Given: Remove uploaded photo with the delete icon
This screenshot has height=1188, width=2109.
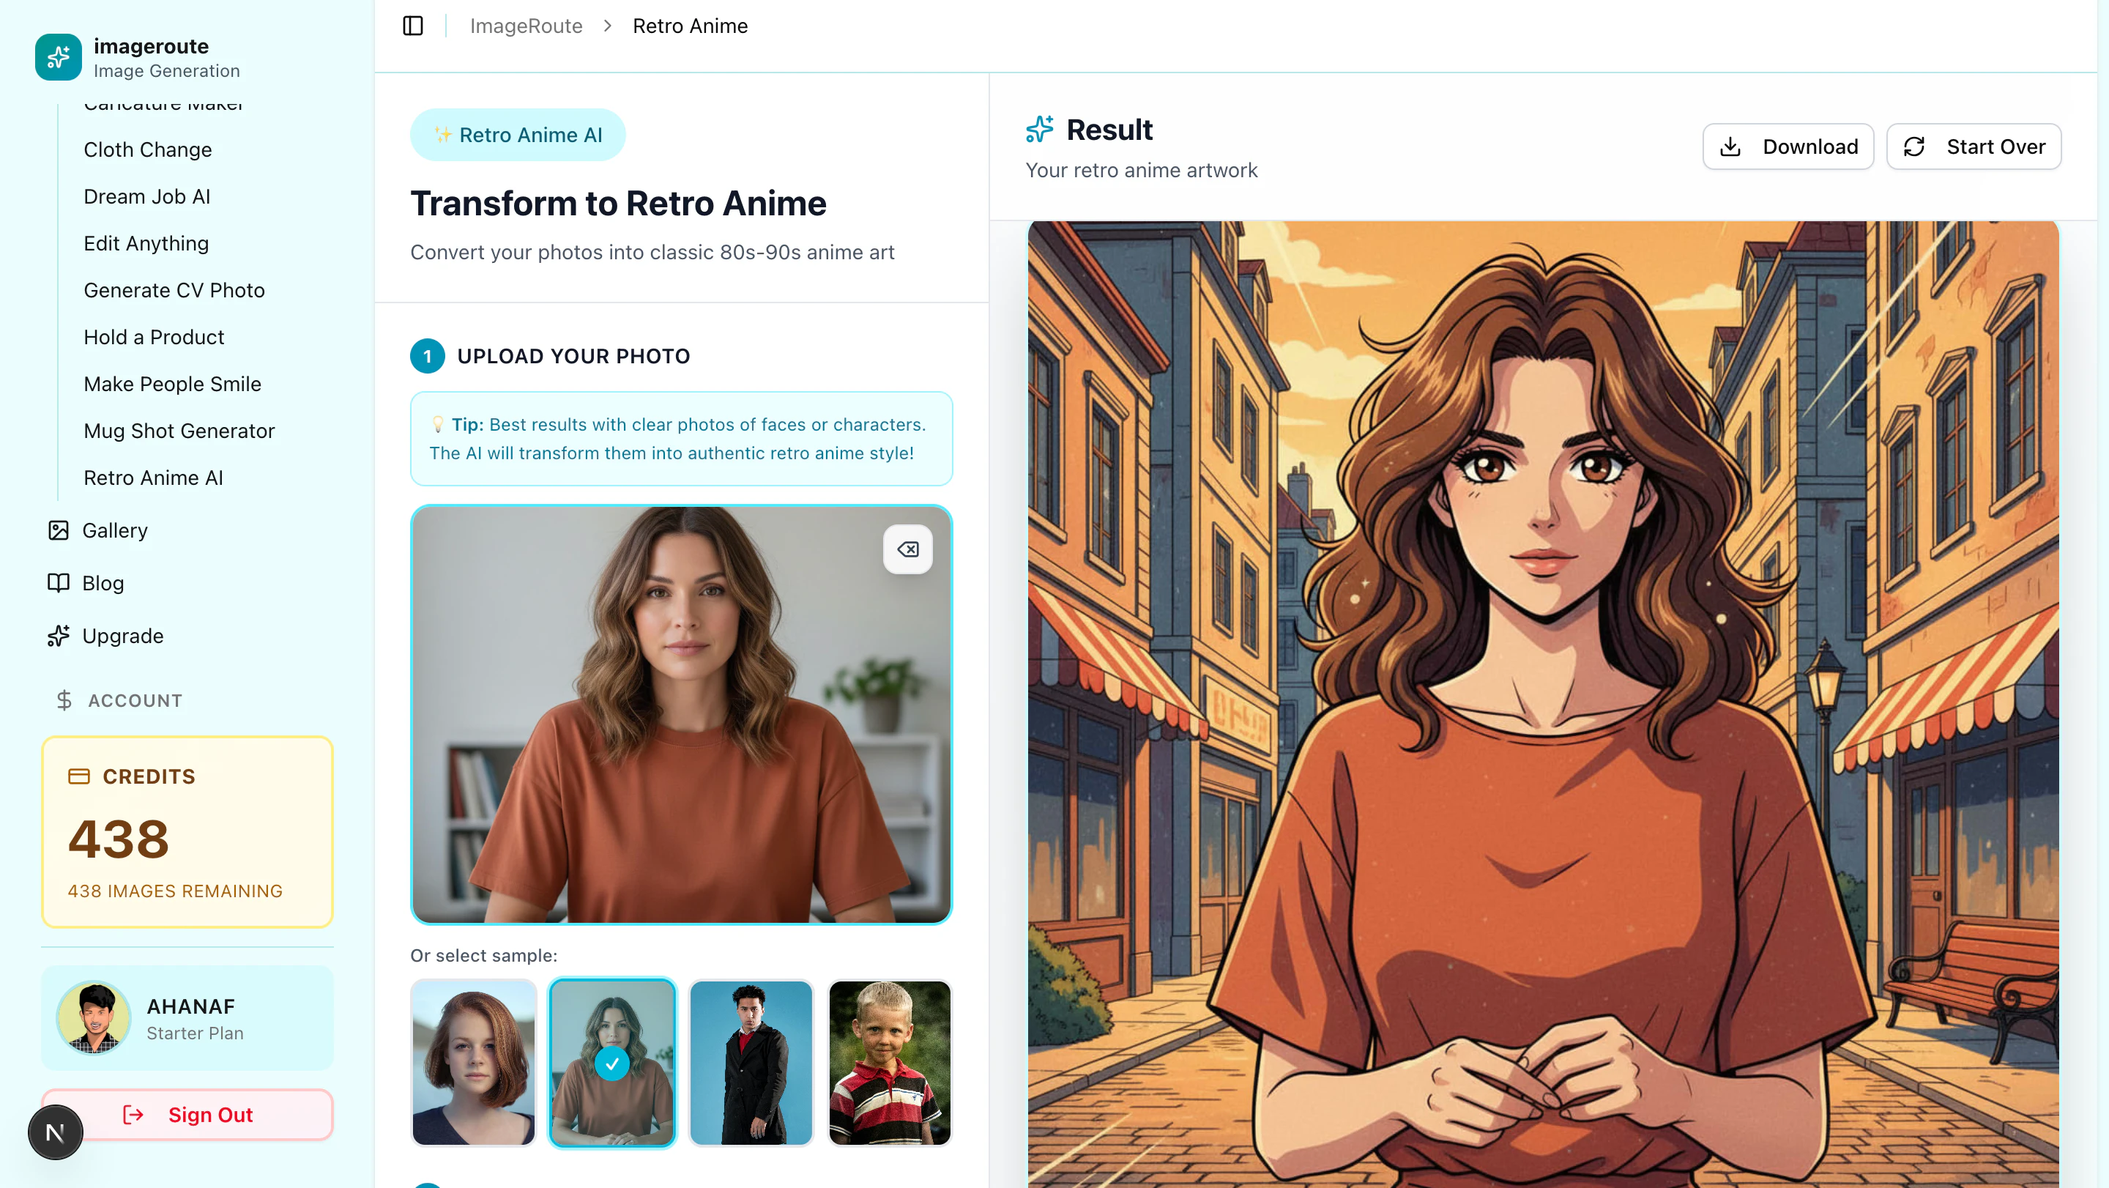Looking at the screenshot, I should [907, 549].
